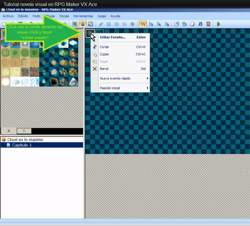
Task: Expand Nuevo evento rápido submenu
Action: pos(120,78)
